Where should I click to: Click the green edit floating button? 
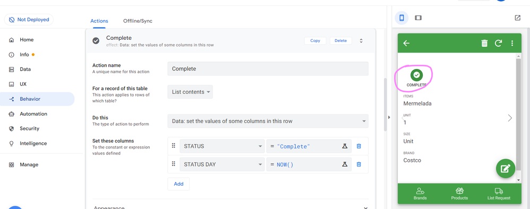[506, 168]
